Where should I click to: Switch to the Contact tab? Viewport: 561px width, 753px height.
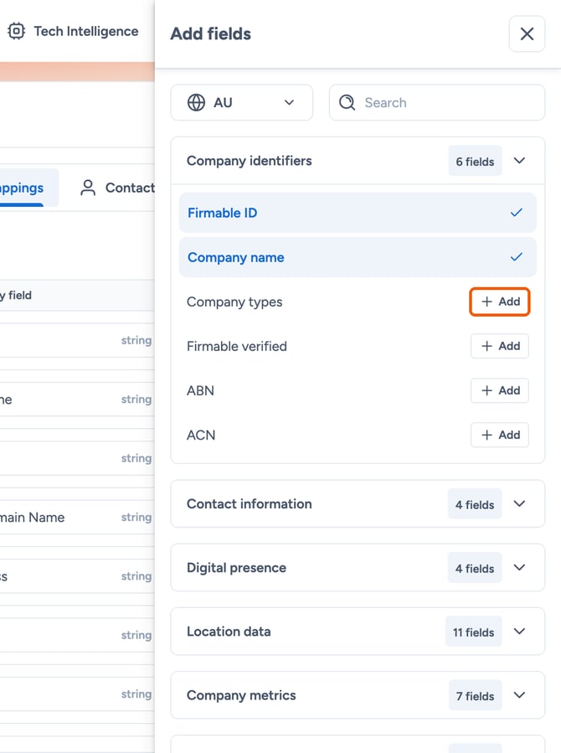click(117, 188)
